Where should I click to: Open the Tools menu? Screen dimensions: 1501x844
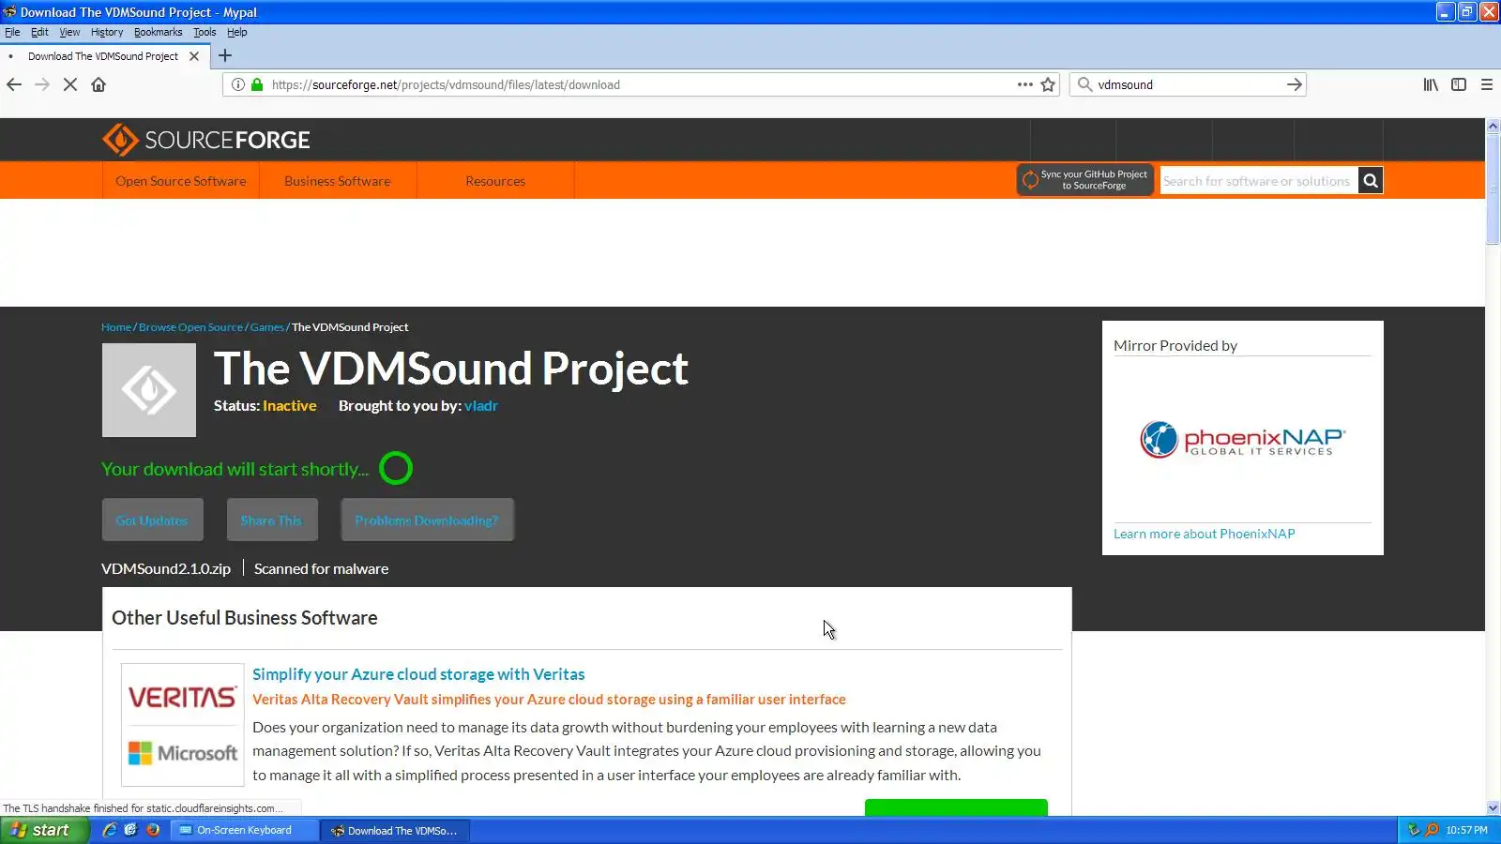coord(205,32)
